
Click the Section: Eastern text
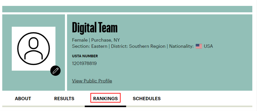click(x=90, y=46)
